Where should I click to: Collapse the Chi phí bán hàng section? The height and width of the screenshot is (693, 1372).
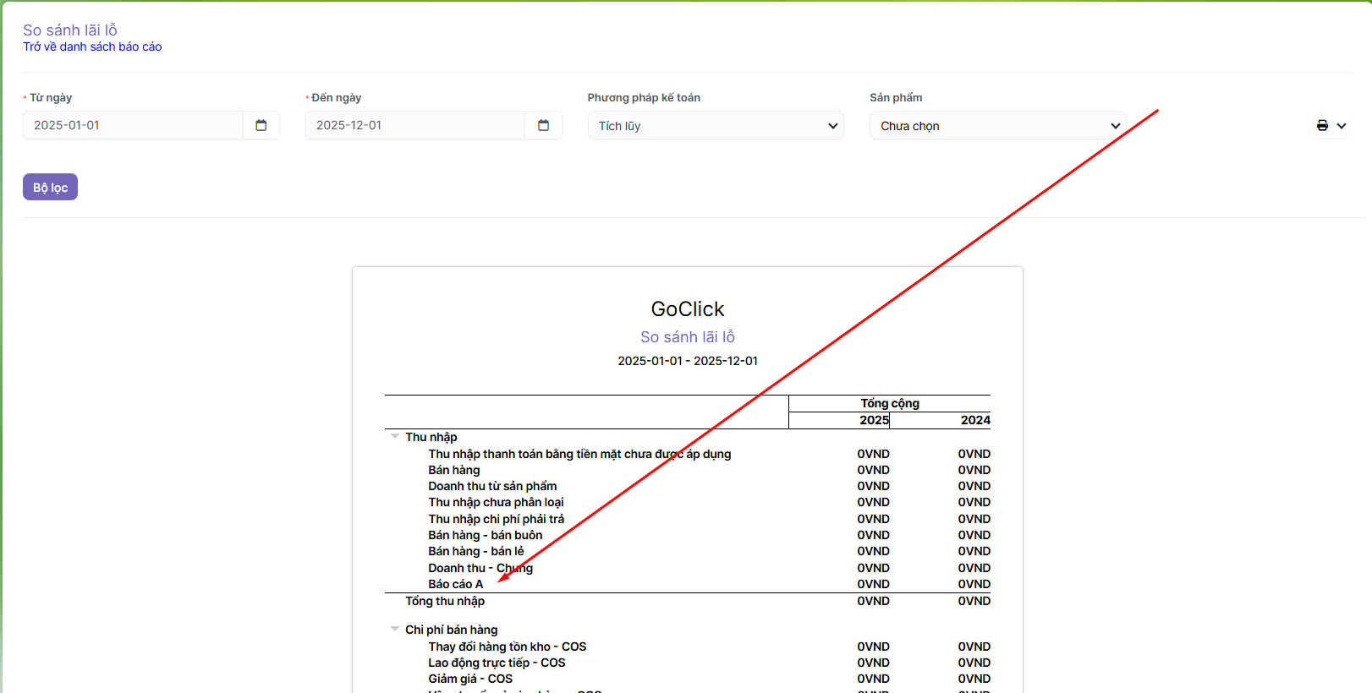click(x=395, y=629)
